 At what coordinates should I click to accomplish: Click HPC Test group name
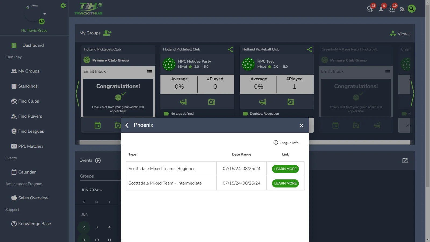266,61
